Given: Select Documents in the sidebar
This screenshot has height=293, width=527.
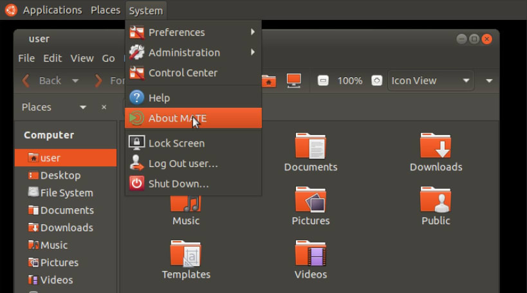Looking at the screenshot, I should (x=66, y=210).
